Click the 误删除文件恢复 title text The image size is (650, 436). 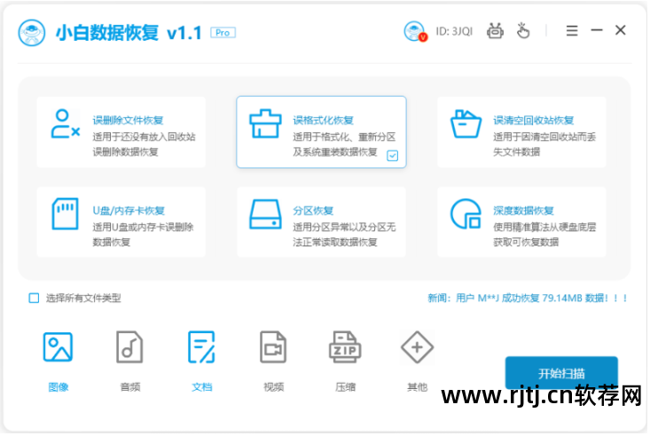point(128,121)
